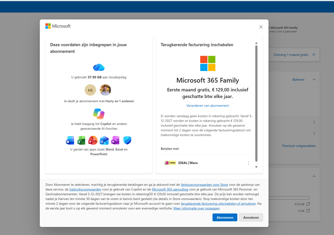
Task: Click the Defender shield icon
Action: tap(127, 140)
